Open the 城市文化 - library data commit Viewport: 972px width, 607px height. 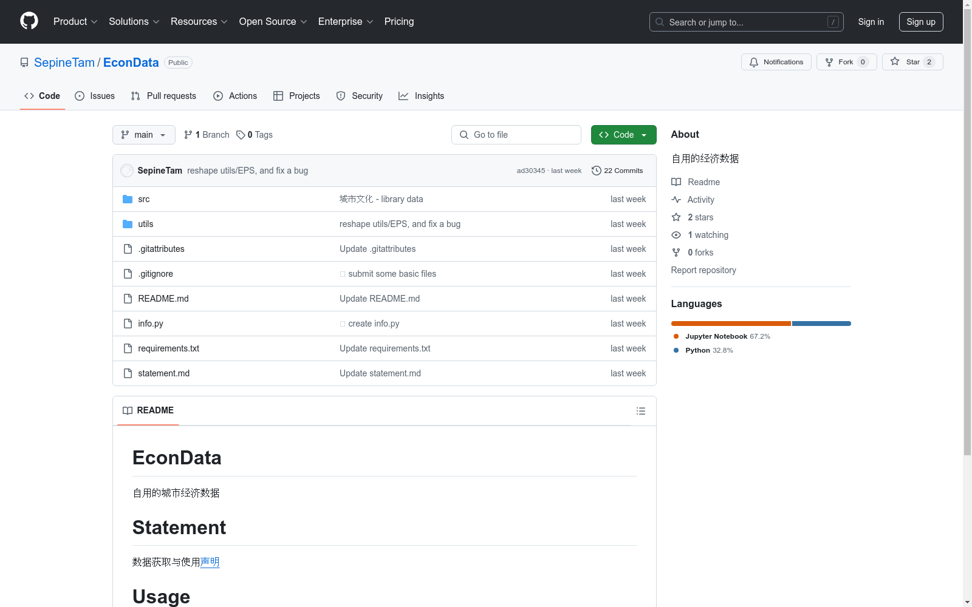[x=382, y=199]
